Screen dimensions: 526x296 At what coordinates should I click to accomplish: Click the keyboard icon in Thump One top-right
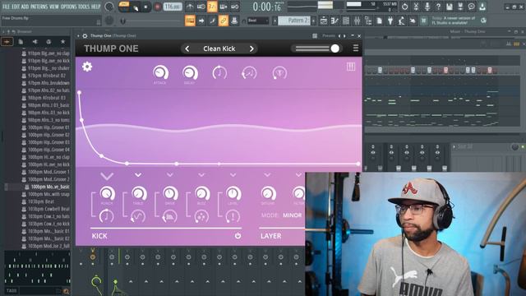tap(351, 67)
